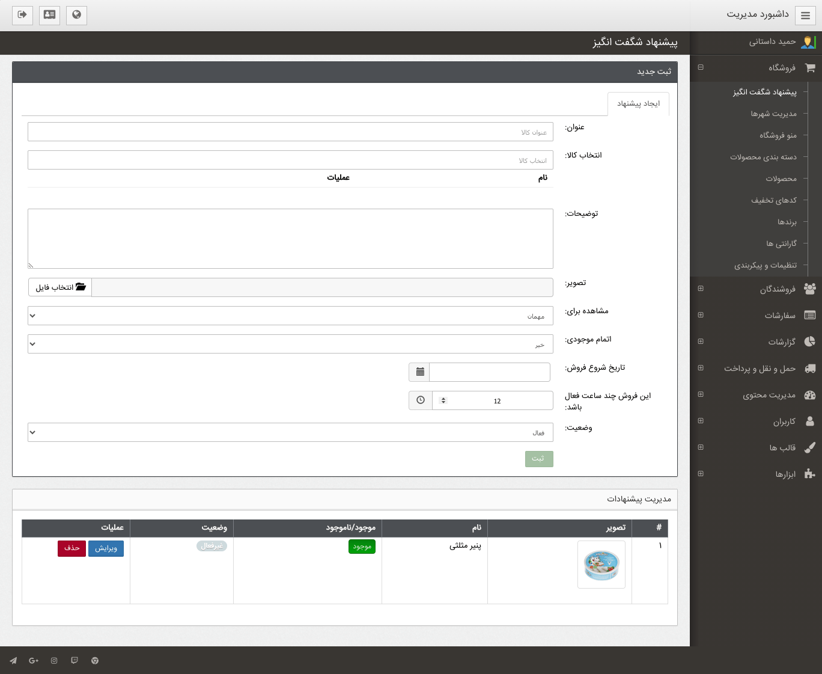Click the globe icon in top toolbar
The height and width of the screenshot is (674, 822).
[76, 15]
